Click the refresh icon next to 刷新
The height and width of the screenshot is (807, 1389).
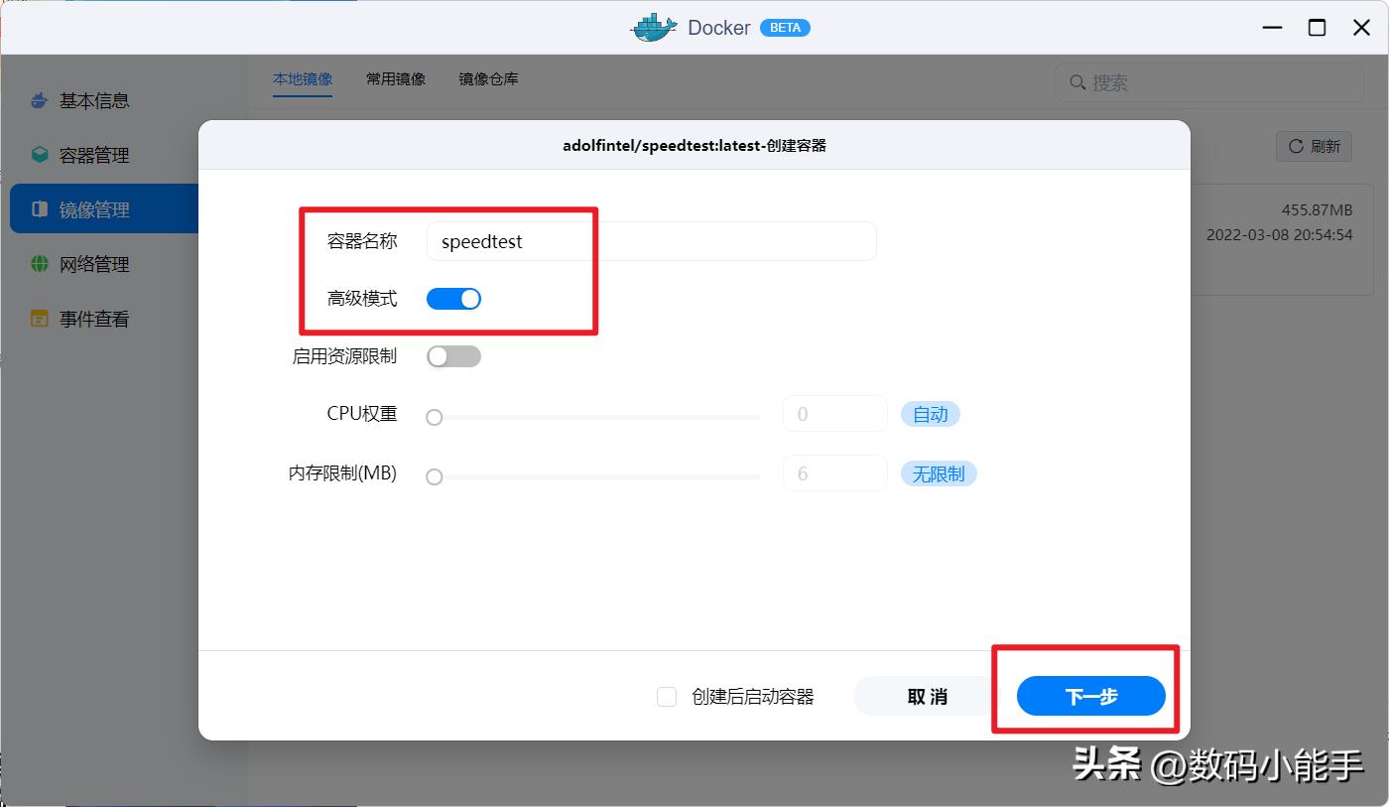pos(1297,146)
